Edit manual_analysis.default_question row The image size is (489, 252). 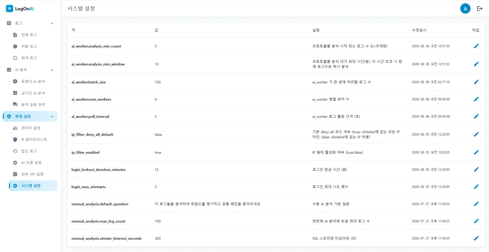476,204
